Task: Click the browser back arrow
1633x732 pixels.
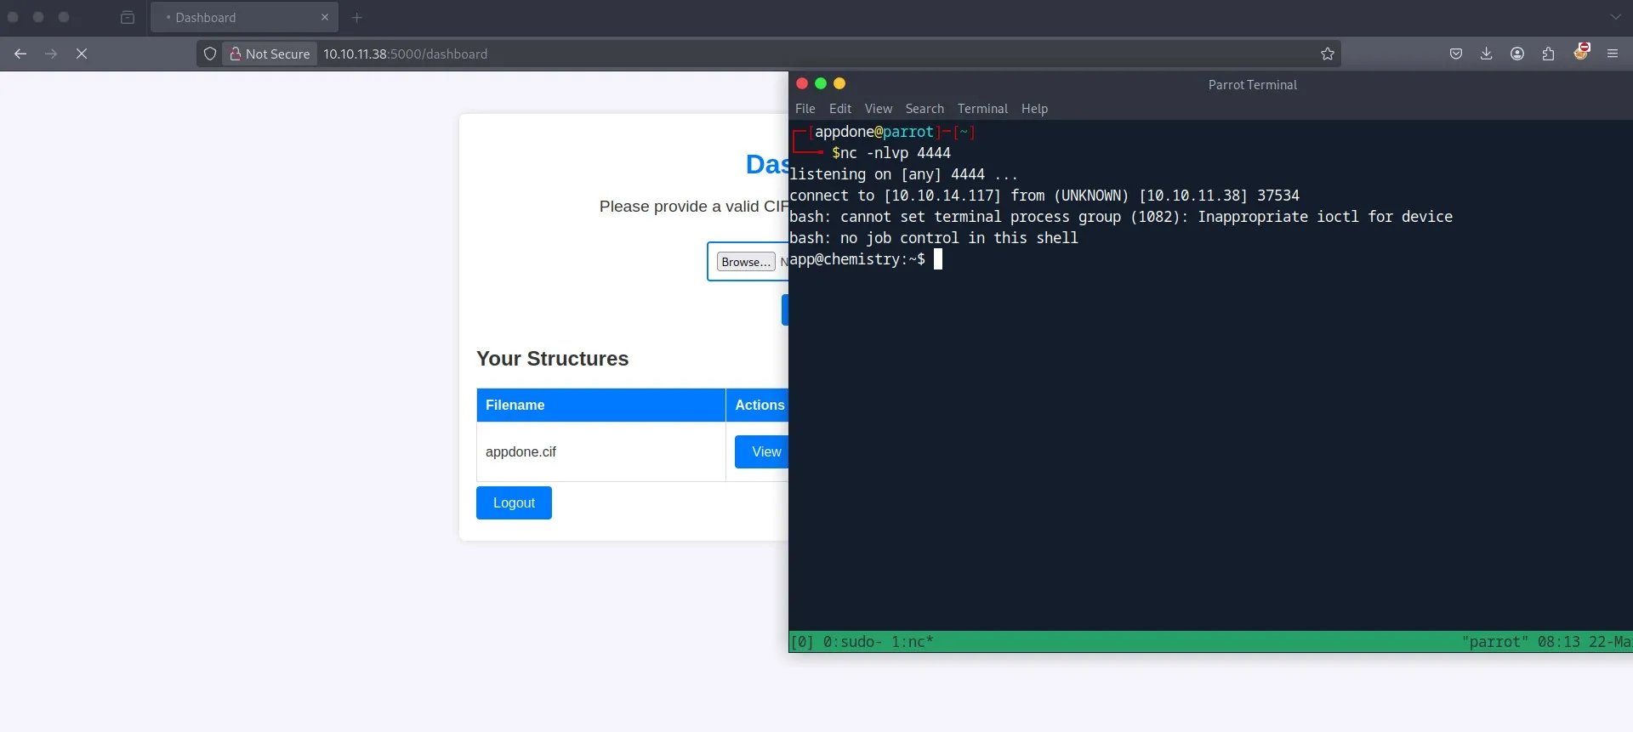Action: click(x=20, y=54)
